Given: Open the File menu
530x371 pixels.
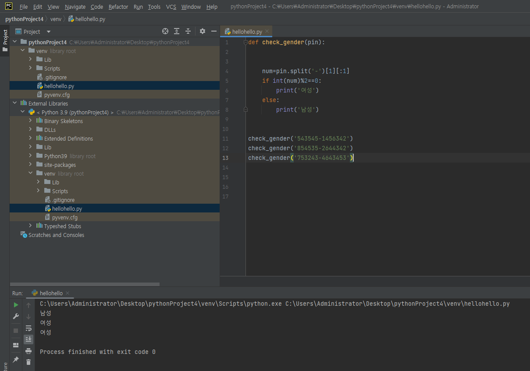Looking at the screenshot, I should point(24,7).
